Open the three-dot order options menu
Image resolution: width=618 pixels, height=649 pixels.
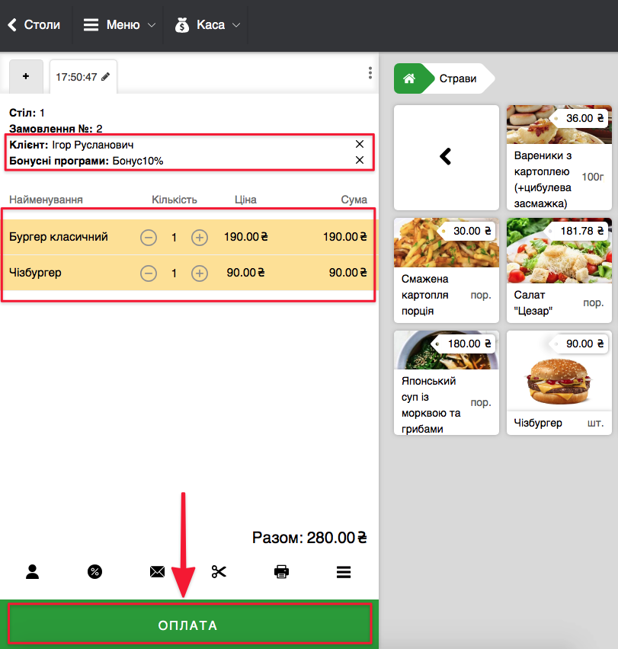[370, 73]
